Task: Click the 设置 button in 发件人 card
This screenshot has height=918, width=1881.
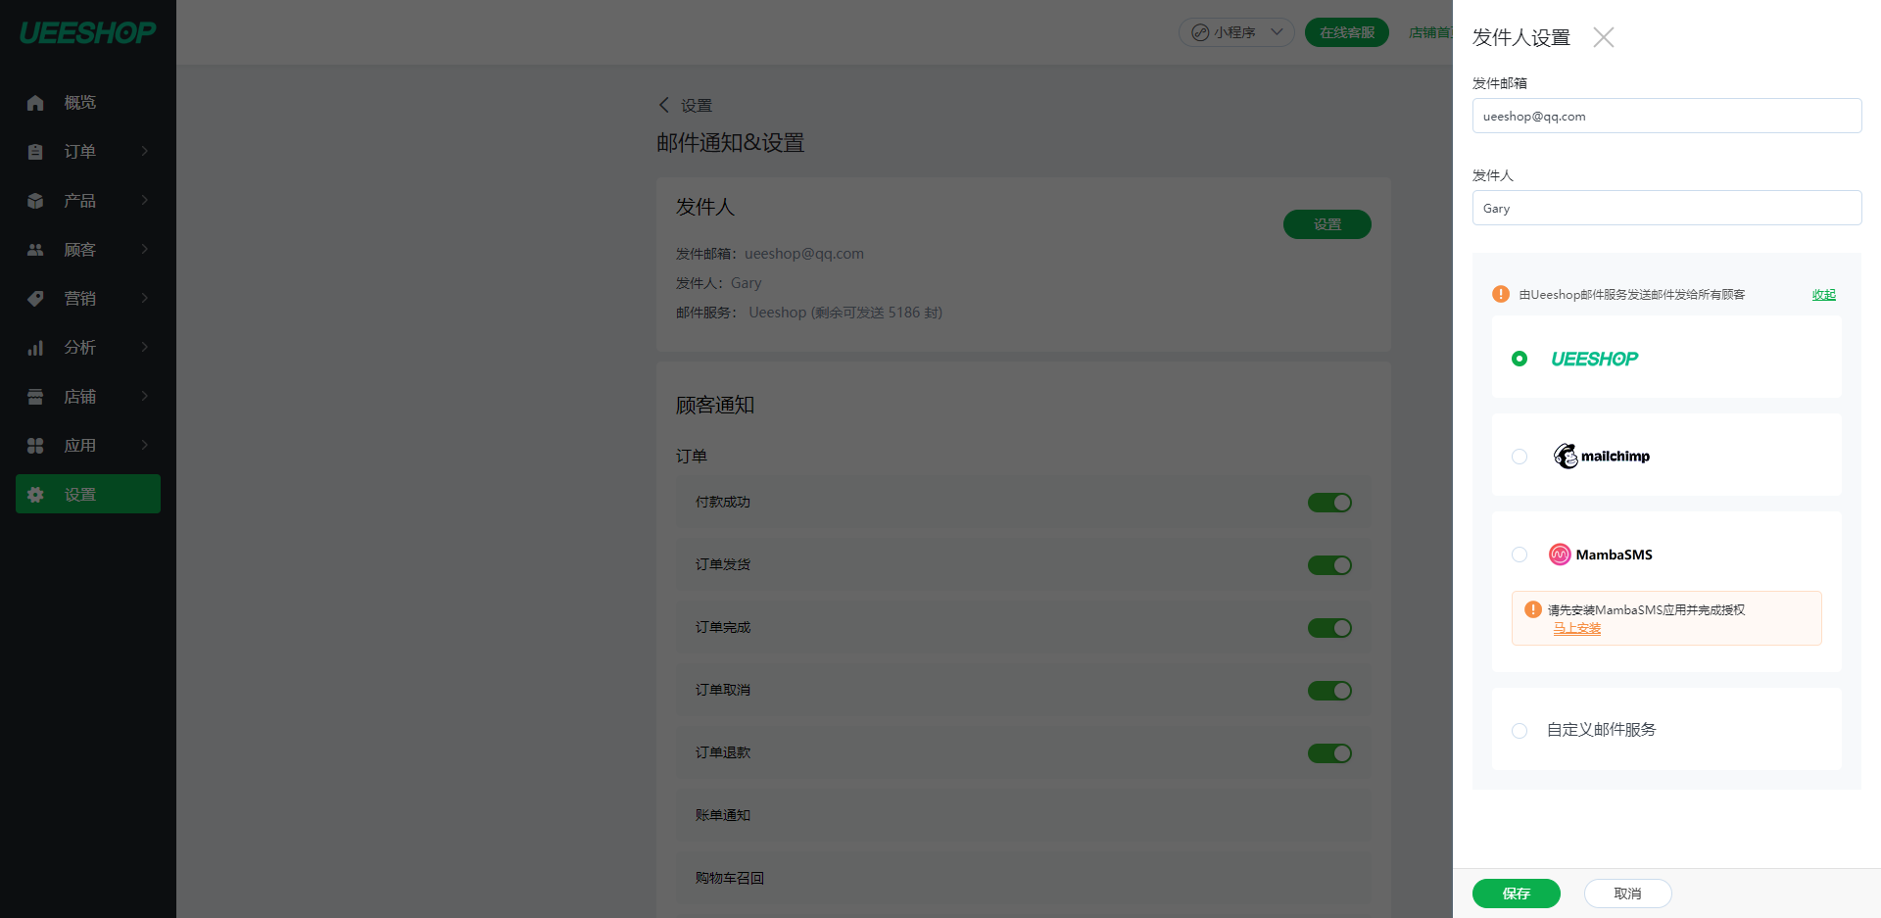Action: click(1326, 224)
